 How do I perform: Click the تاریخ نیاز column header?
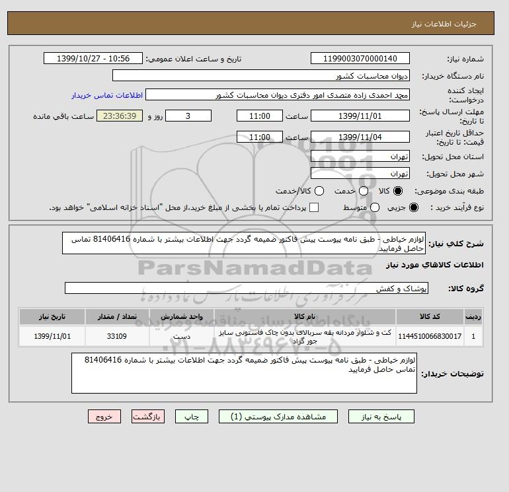point(52,316)
